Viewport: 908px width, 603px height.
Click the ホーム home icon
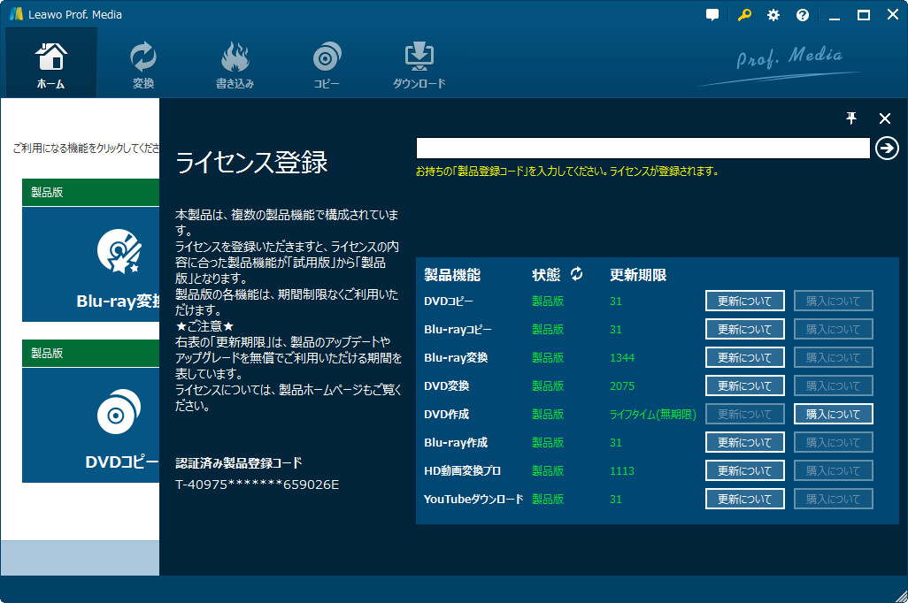coord(50,64)
